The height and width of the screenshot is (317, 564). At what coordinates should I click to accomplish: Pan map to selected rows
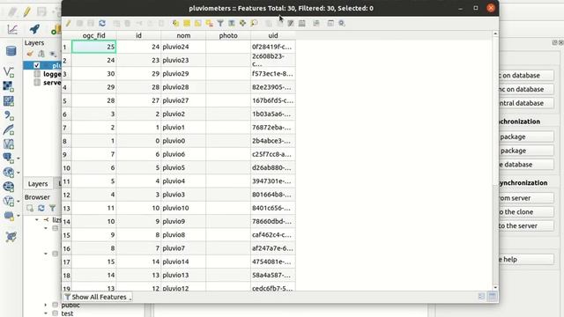243,24
